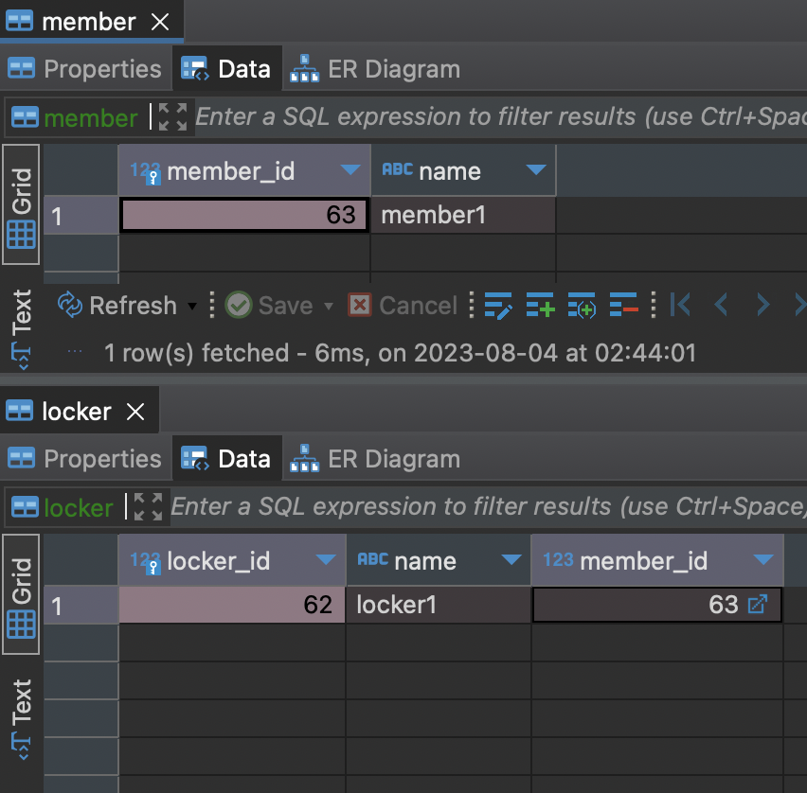The height and width of the screenshot is (793, 807).
Task: Maximize member results panel icon
Action: click(x=172, y=116)
